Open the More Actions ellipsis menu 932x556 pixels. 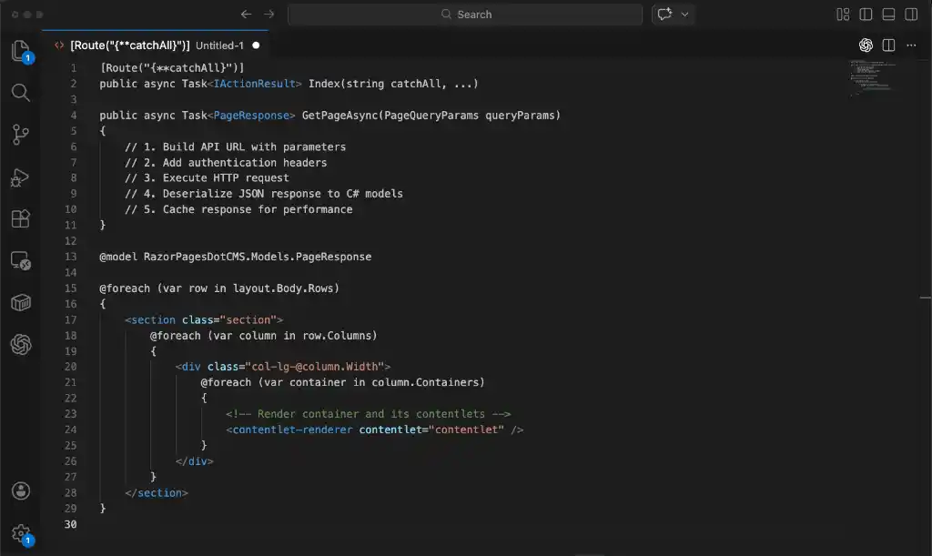tap(911, 44)
